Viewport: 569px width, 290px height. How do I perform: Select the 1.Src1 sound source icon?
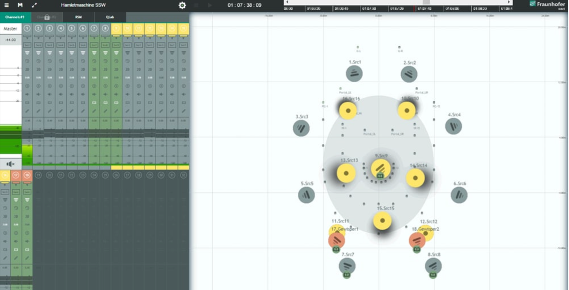[x=354, y=74]
